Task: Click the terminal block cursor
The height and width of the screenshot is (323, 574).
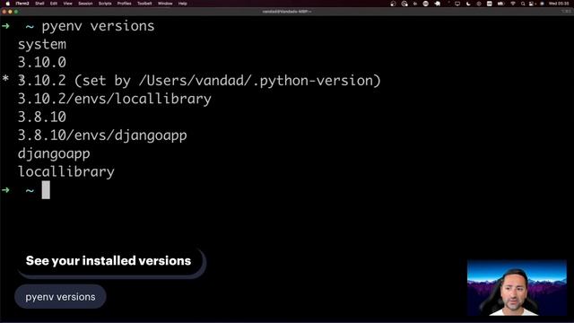Action: pos(46,189)
